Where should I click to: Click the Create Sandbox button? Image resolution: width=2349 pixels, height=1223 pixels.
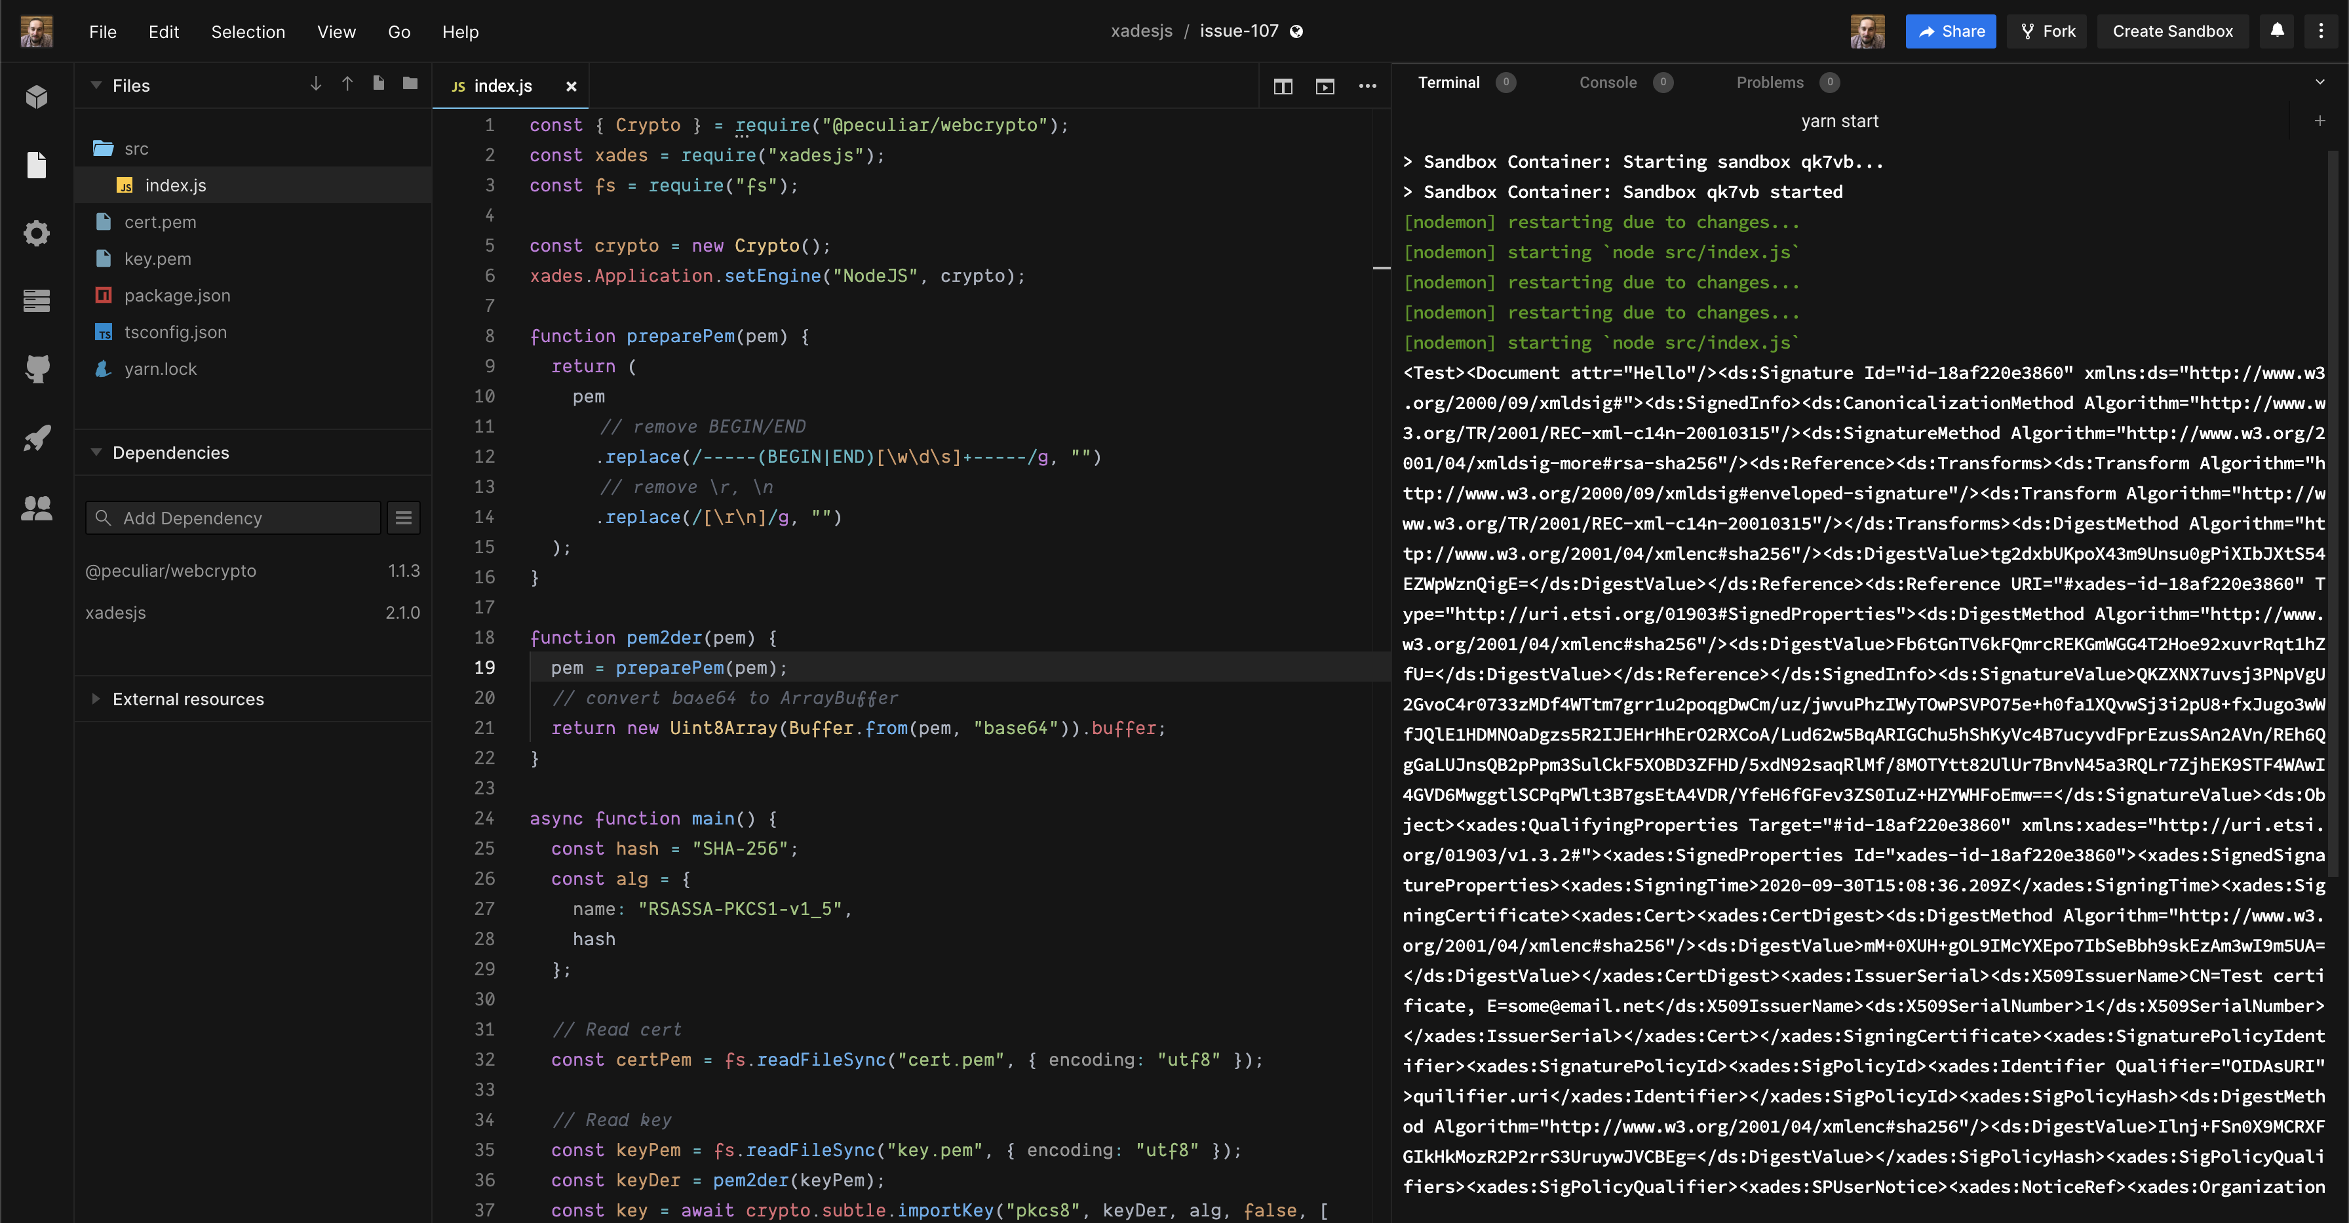click(x=2172, y=31)
